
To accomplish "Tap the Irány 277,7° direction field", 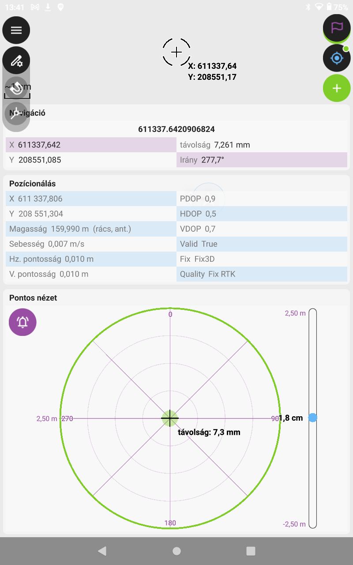I will click(x=262, y=160).
